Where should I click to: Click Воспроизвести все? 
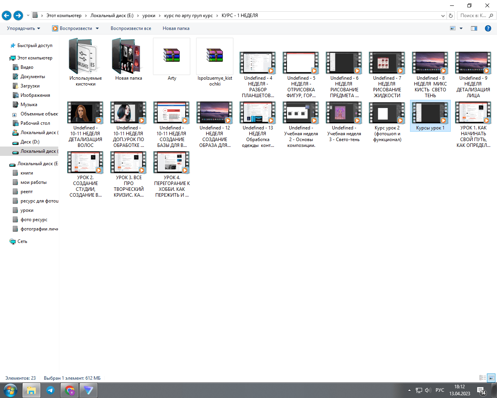click(131, 28)
